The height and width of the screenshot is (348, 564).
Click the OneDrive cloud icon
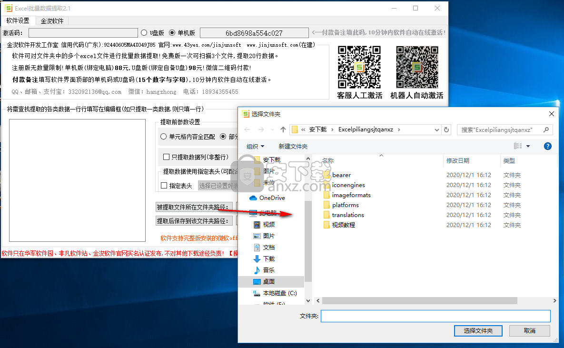point(253,198)
